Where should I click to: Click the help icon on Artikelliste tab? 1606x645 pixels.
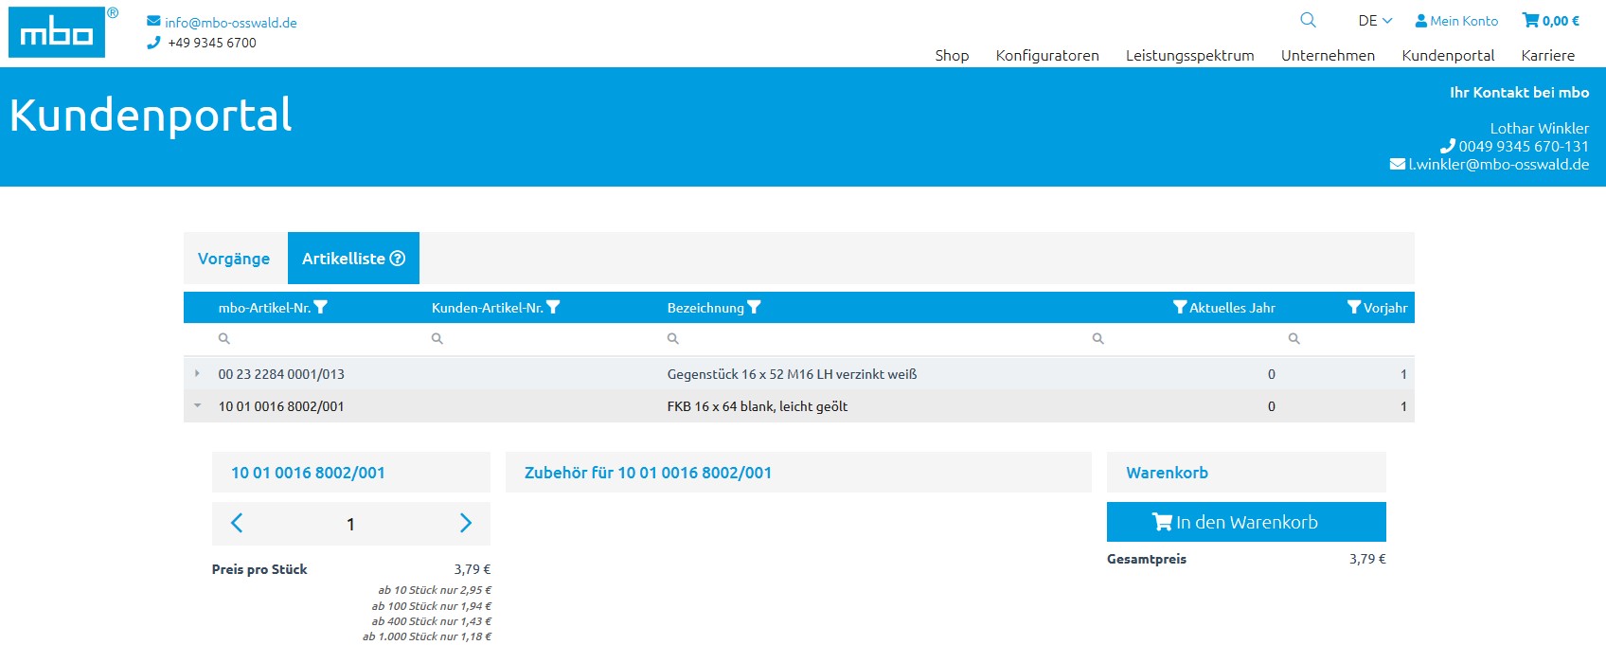click(x=398, y=259)
